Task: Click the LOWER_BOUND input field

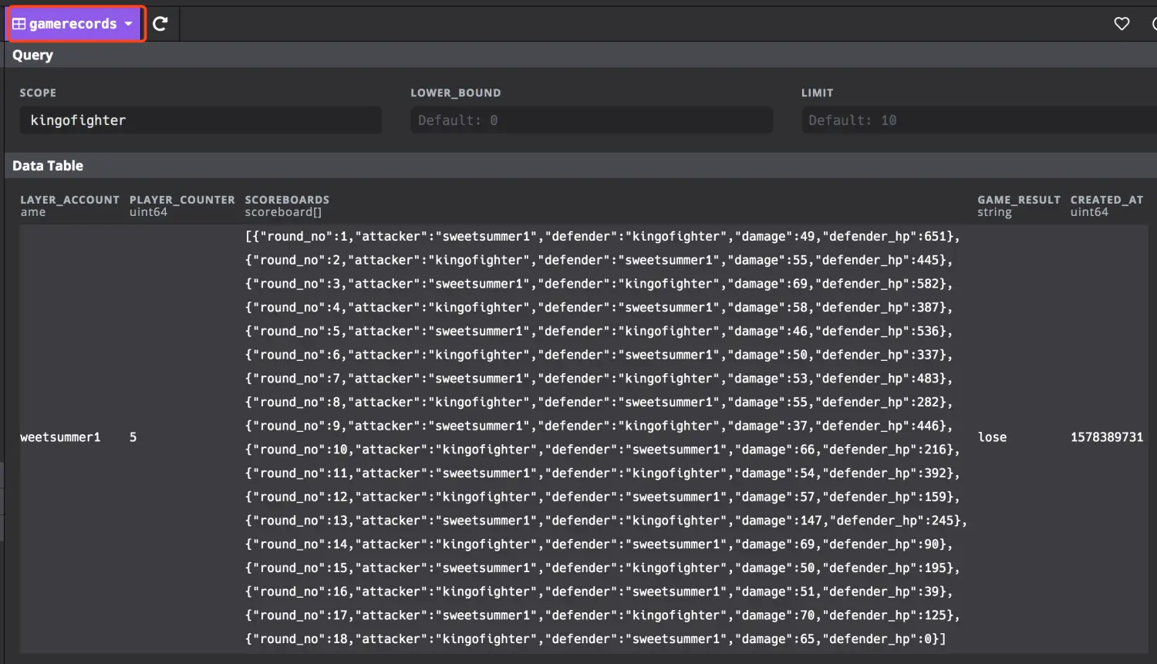Action: coord(591,120)
